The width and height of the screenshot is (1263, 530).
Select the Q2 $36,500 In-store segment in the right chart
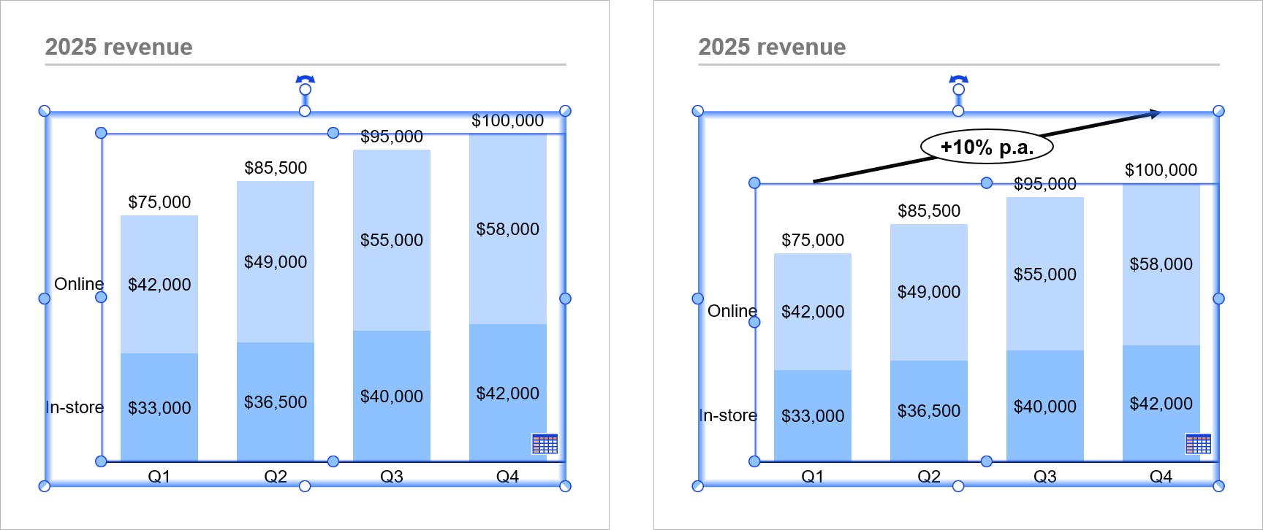coord(928,411)
